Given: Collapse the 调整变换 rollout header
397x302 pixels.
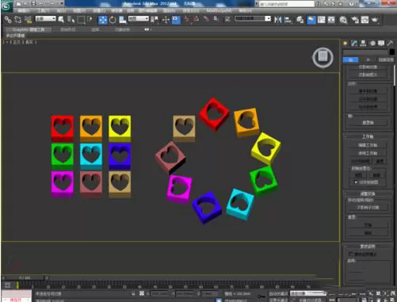Looking at the screenshot, I should (x=368, y=193).
